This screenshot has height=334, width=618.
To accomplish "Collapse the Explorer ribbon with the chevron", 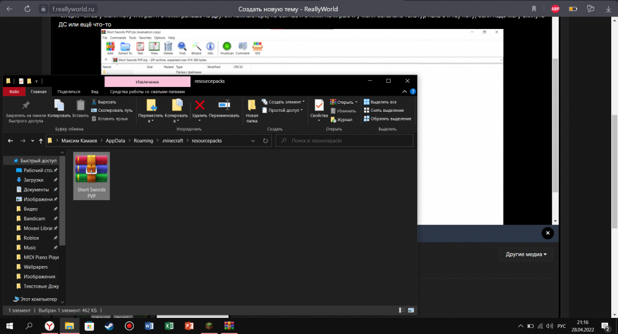I will pyautogui.click(x=404, y=91).
